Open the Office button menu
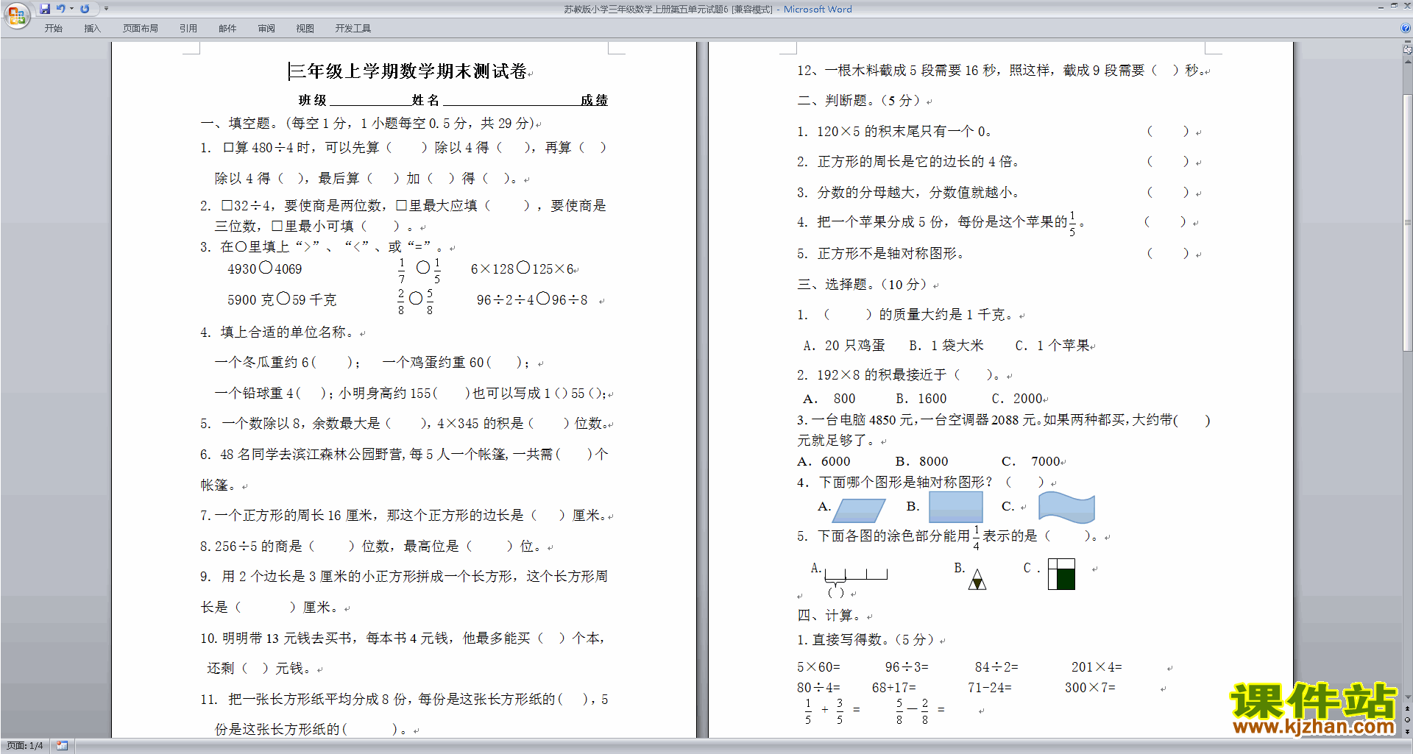The width and height of the screenshot is (1413, 754). point(17,15)
